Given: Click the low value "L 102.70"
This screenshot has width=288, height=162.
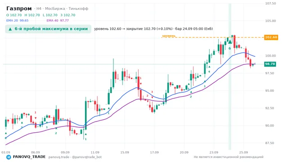Looking at the screenshot, I should coord(50,15).
